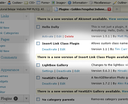128x104 pixels.
Task: Open NextGEN Gallery author Alex link
Action: [123, 83]
